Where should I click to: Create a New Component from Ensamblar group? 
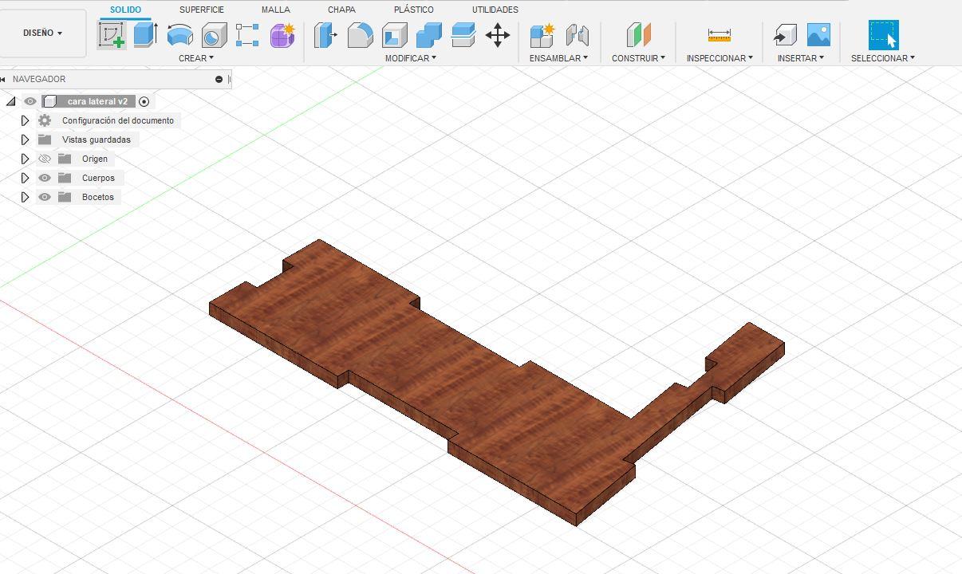pyautogui.click(x=542, y=35)
